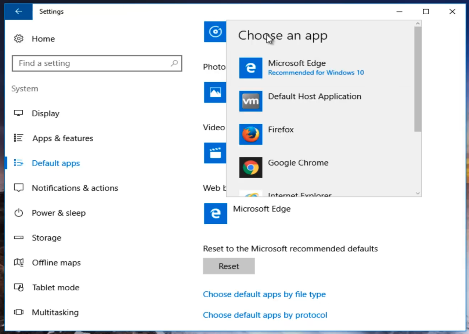Open Home via its gear icon

(19, 39)
